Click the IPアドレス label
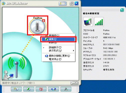Viewport: 126px width, 93px height. pyautogui.click(x=87, y=52)
